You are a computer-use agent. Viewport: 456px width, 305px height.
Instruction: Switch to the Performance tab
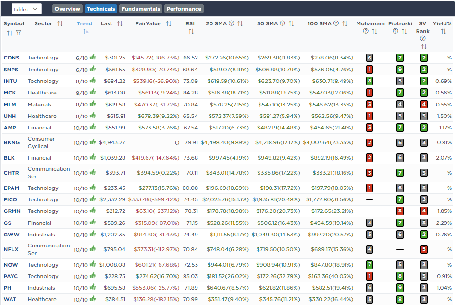point(184,9)
